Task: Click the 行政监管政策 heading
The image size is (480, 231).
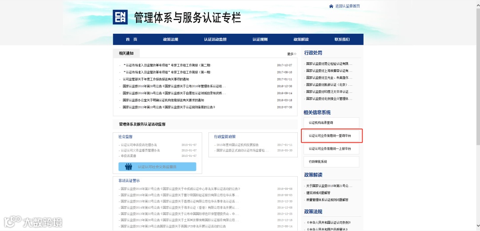Action: [x=225, y=137]
